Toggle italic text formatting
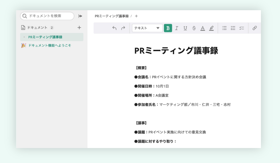The image size is (280, 163). point(177,28)
